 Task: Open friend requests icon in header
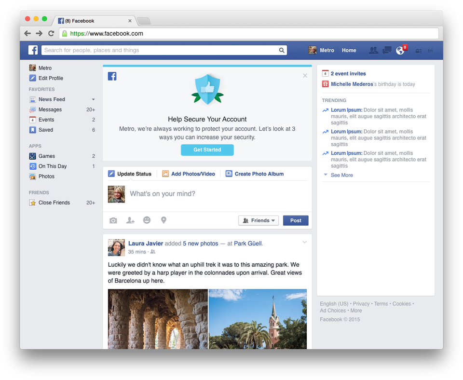click(373, 51)
